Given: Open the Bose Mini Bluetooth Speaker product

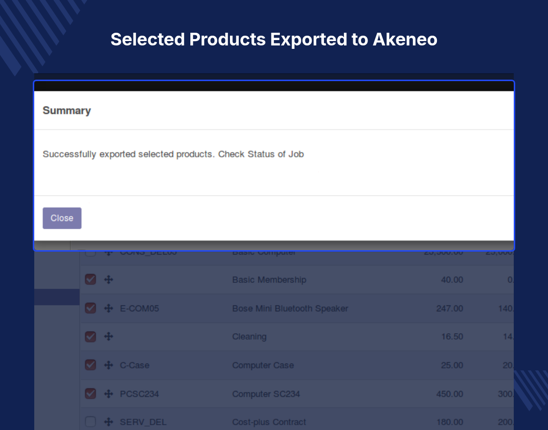Looking at the screenshot, I should pos(290,308).
